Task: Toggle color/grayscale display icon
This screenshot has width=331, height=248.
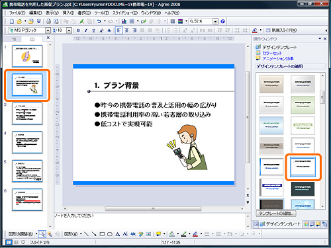Action: coord(180,21)
